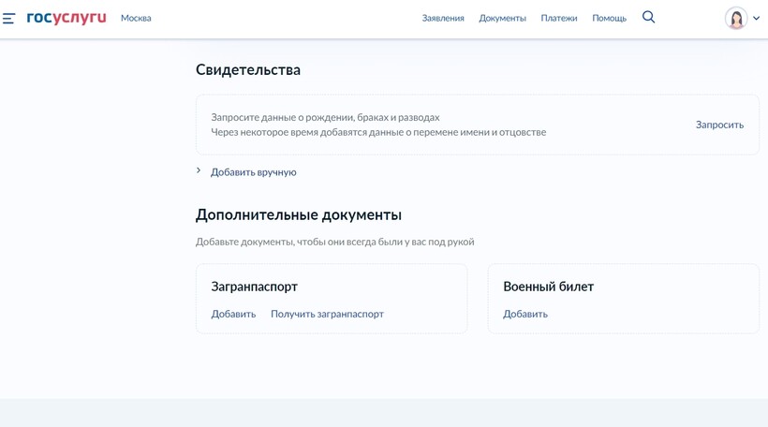Click the Госуслуги logo
Image resolution: width=768 pixels, height=427 pixels.
point(66,18)
